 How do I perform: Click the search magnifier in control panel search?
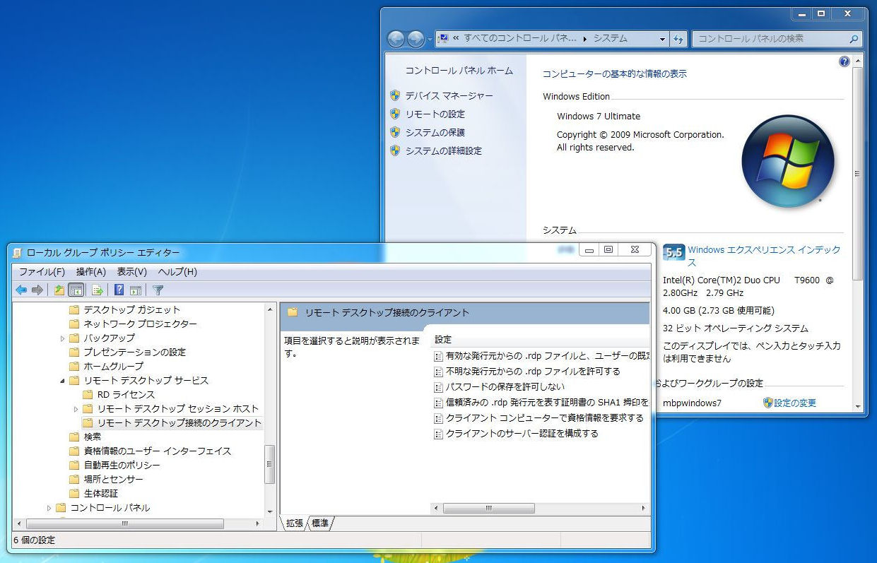854,39
